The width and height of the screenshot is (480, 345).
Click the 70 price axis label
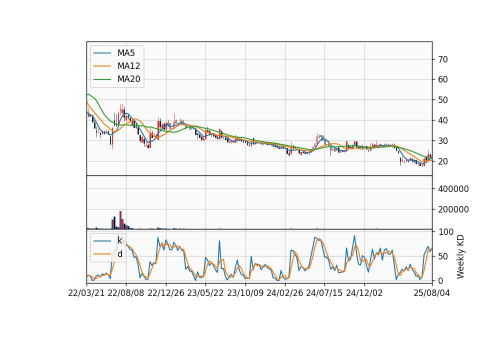point(442,59)
